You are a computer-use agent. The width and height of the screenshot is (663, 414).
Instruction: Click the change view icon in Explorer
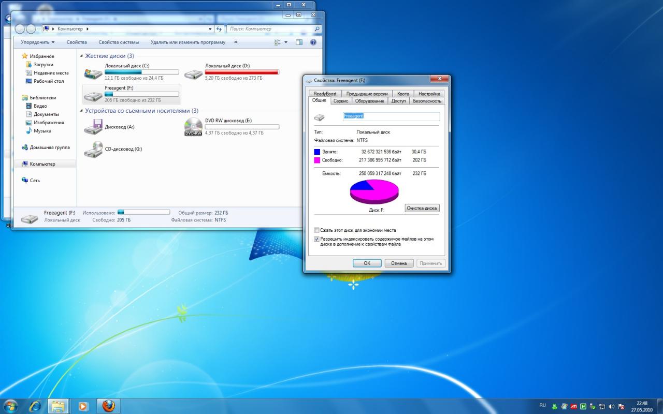click(278, 42)
